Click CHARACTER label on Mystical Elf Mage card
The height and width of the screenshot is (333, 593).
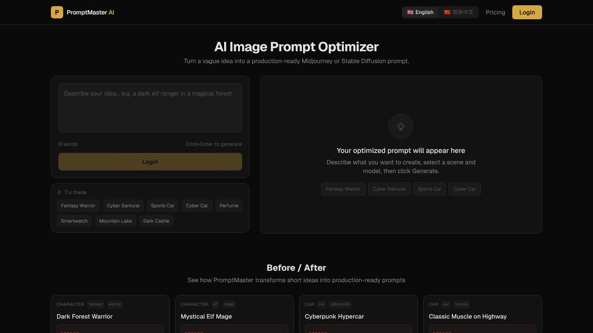pos(195,304)
